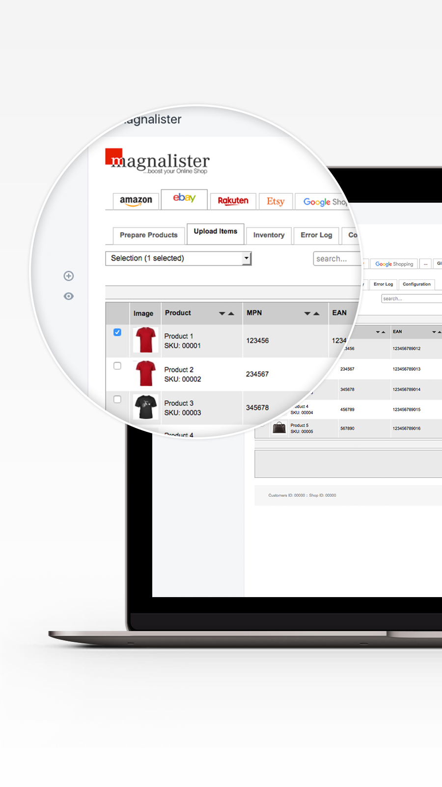
Task: Go to Prepare Products tab
Action: [x=149, y=235]
